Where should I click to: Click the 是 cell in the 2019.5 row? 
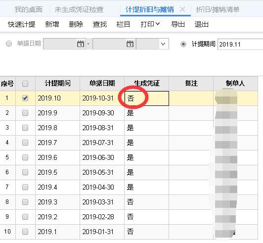point(147,172)
